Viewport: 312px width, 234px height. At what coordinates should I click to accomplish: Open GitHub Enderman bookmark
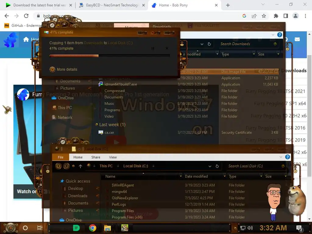(x=23, y=26)
